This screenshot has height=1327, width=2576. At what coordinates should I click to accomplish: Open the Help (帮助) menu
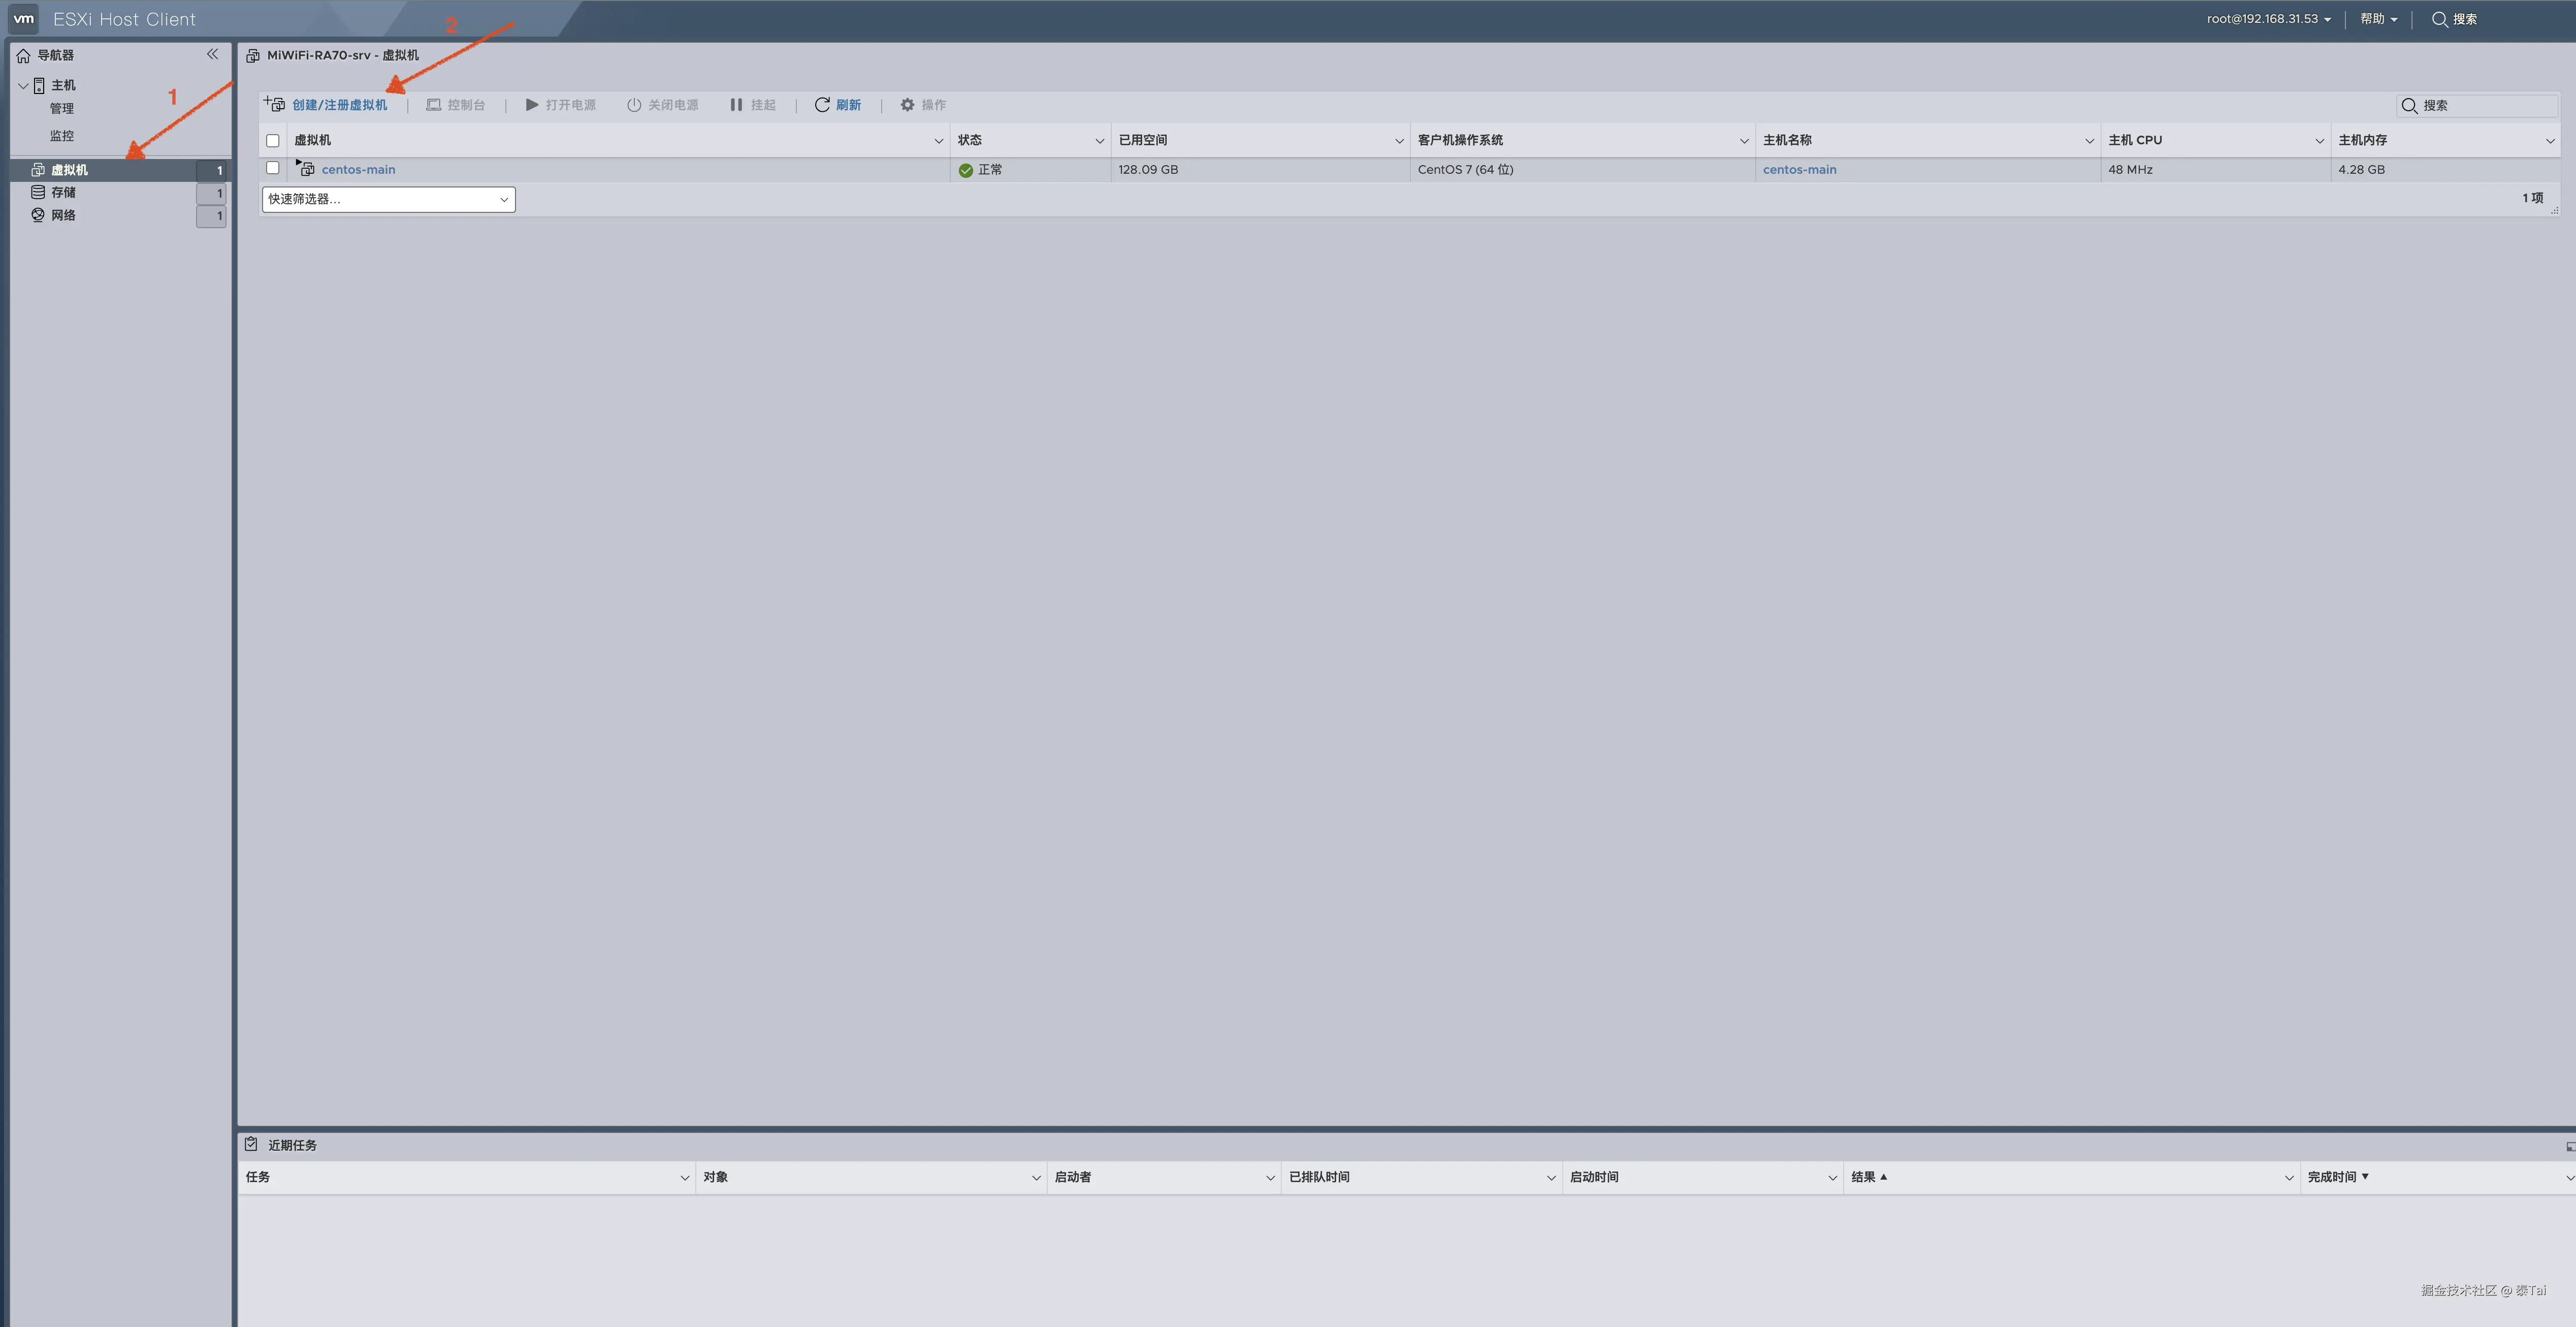coord(2378,19)
